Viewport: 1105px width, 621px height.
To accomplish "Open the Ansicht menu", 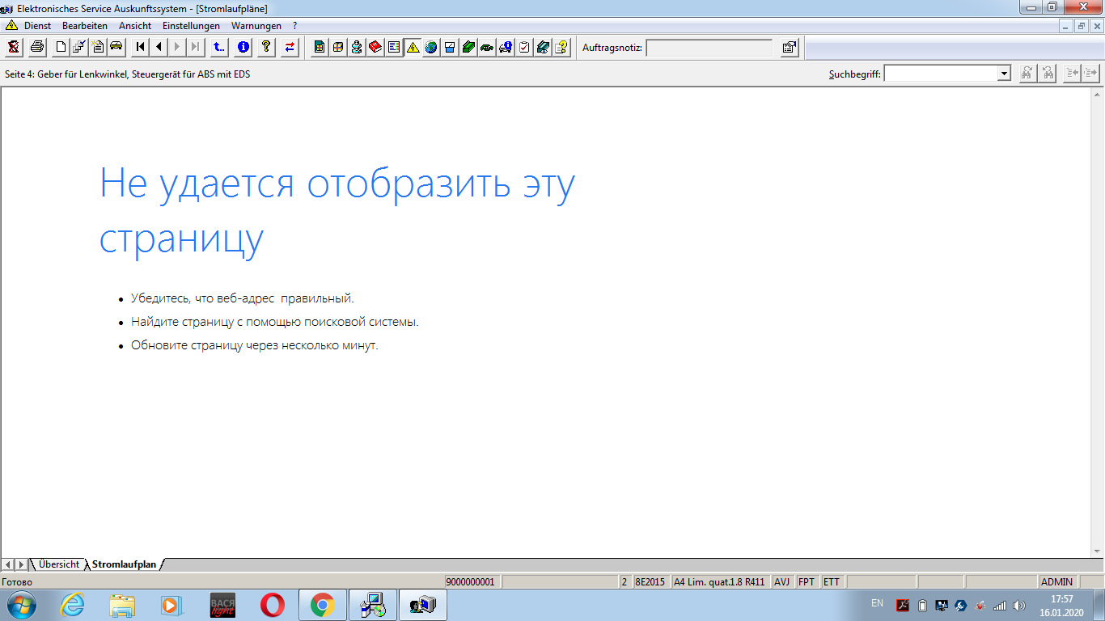I will point(135,26).
